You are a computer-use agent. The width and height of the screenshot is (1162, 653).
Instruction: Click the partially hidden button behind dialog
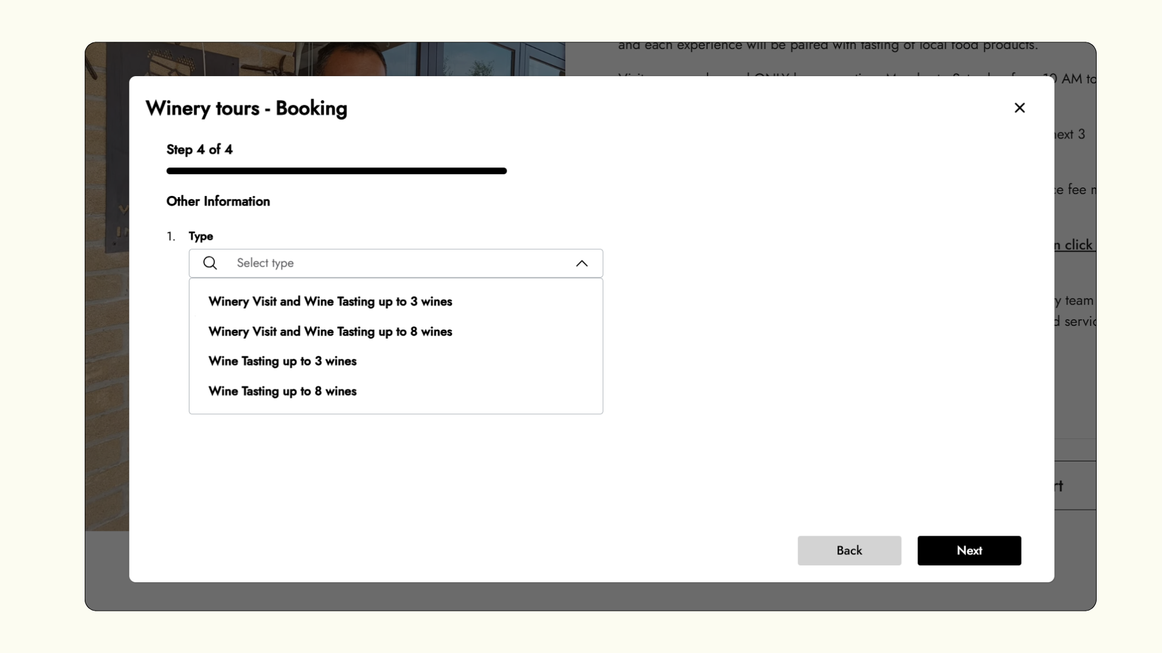point(1075,486)
